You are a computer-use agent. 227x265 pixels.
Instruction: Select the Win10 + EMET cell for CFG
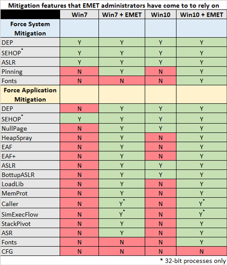click(201, 251)
